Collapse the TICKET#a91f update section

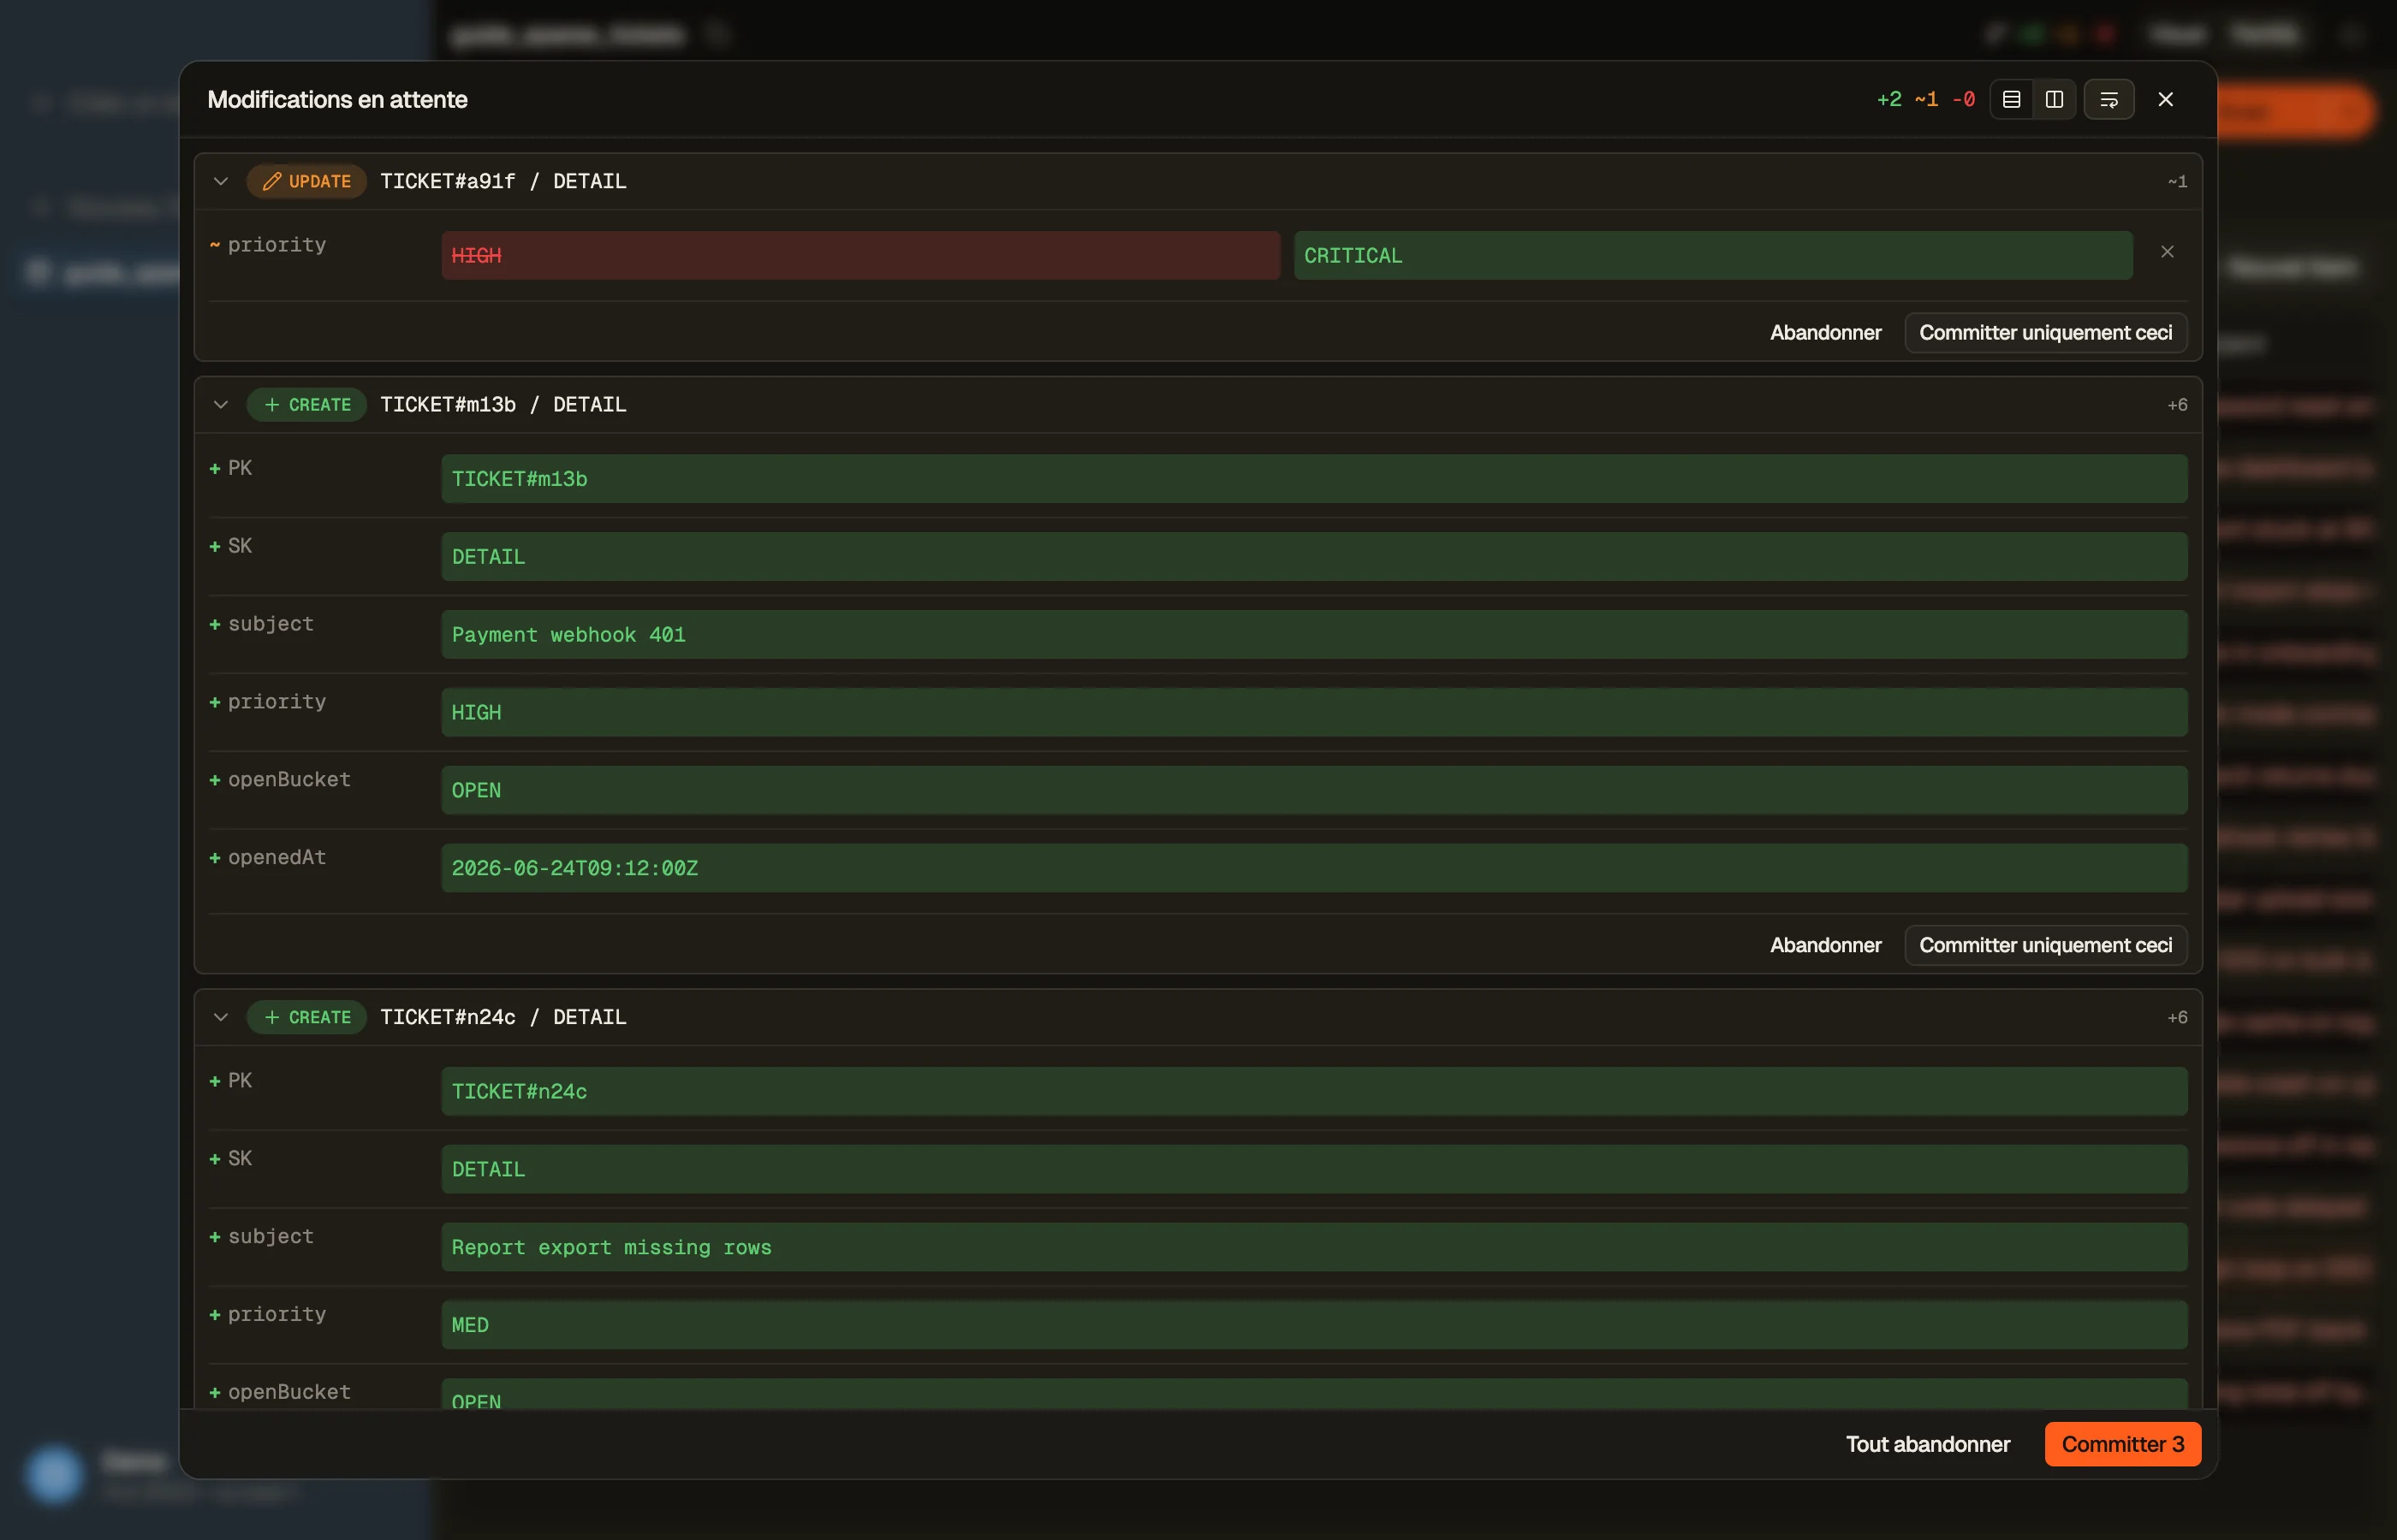[221, 181]
